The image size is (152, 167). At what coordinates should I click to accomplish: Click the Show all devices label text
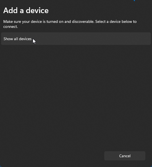click(17, 39)
